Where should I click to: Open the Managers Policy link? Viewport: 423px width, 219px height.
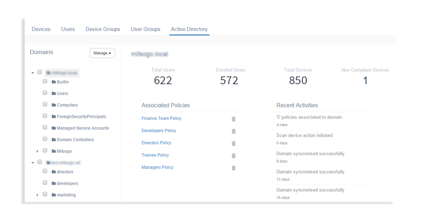coord(157,167)
